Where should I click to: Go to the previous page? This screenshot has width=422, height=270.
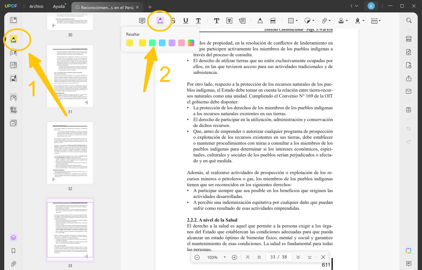pyautogui.click(x=259, y=257)
